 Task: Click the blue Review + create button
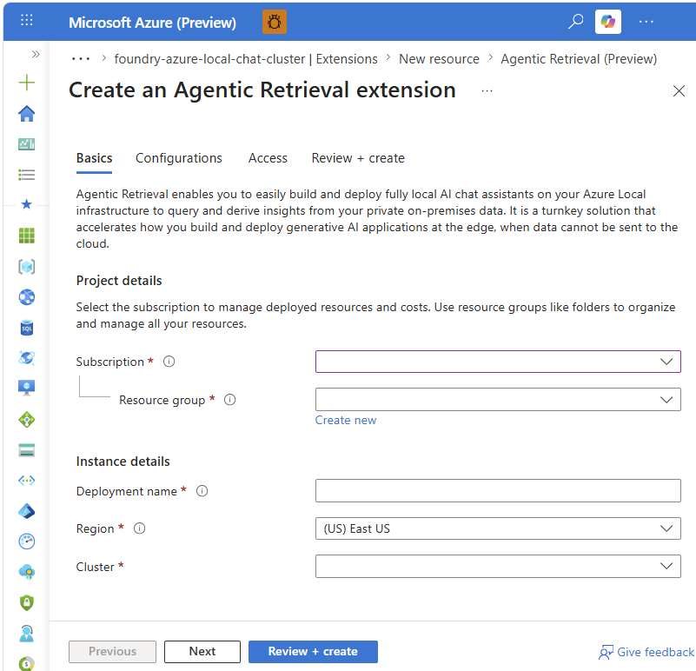[x=313, y=652]
